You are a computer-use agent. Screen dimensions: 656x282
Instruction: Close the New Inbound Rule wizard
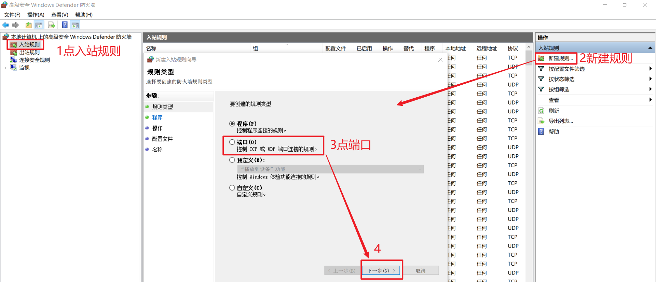[x=440, y=60]
